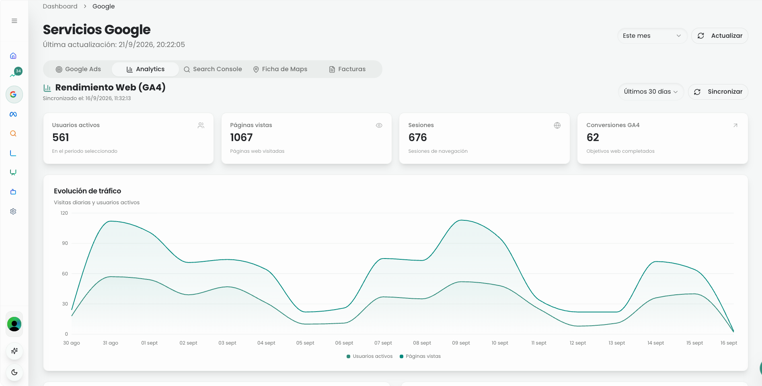Viewport: 762px width, 386px height.
Task: Open the Facturas tab
Action: click(347, 69)
